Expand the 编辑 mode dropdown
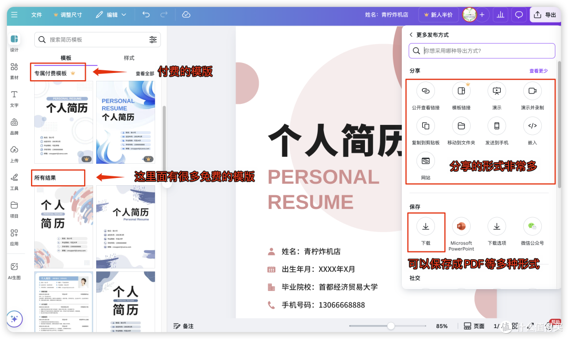This screenshot has width=568, height=339. tap(111, 15)
